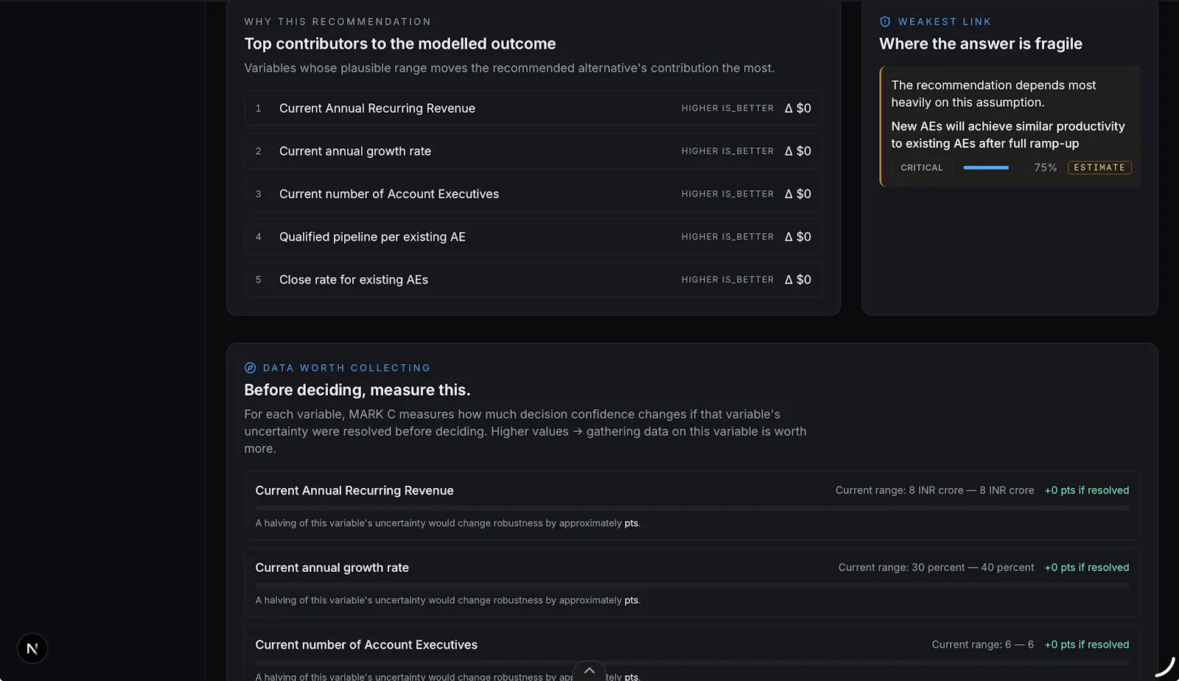Click heading Before deciding, measure this.
This screenshot has height=681, width=1179.
pos(357,390)
